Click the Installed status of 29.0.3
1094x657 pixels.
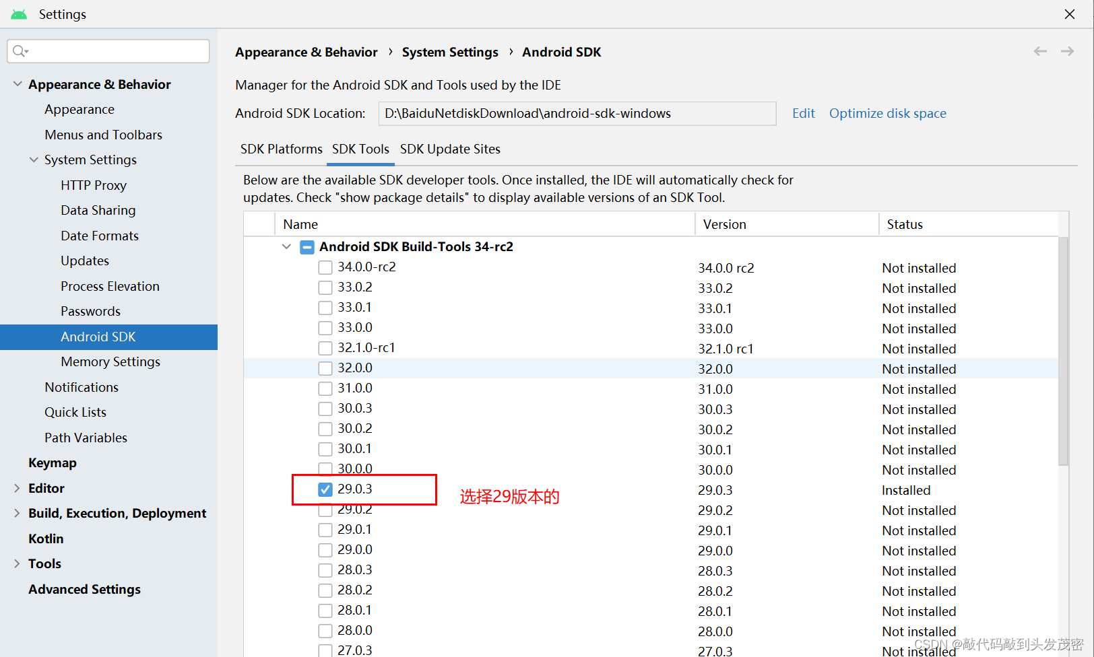click(906, 490)
